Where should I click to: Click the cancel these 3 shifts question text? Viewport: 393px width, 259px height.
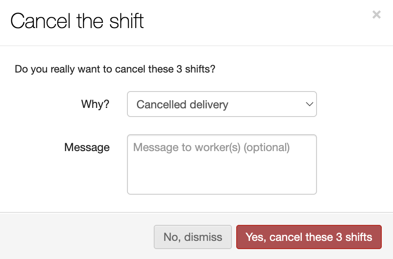click(x=115, y=69)
